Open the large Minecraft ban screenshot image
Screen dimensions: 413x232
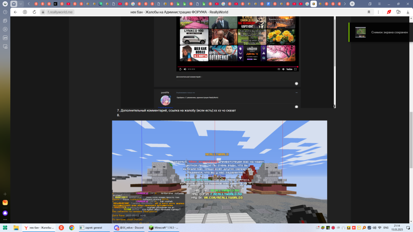click(x=219, y=172)
